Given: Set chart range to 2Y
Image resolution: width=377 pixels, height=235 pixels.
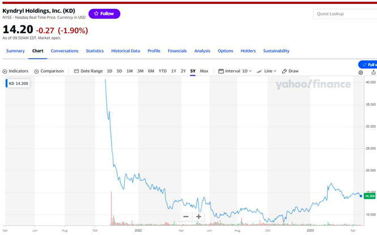Looking at the screenshot, I should [x=183, y=71].
